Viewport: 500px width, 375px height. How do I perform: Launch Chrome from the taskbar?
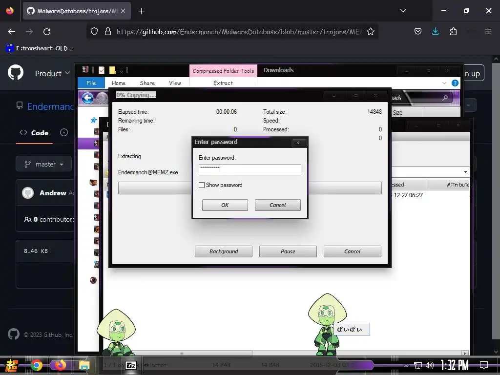click(x=36, y=365)
